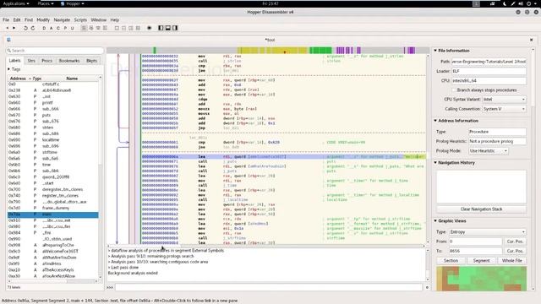Click second split-view layout icon
The image size is (541, 304).
[123, 28]
